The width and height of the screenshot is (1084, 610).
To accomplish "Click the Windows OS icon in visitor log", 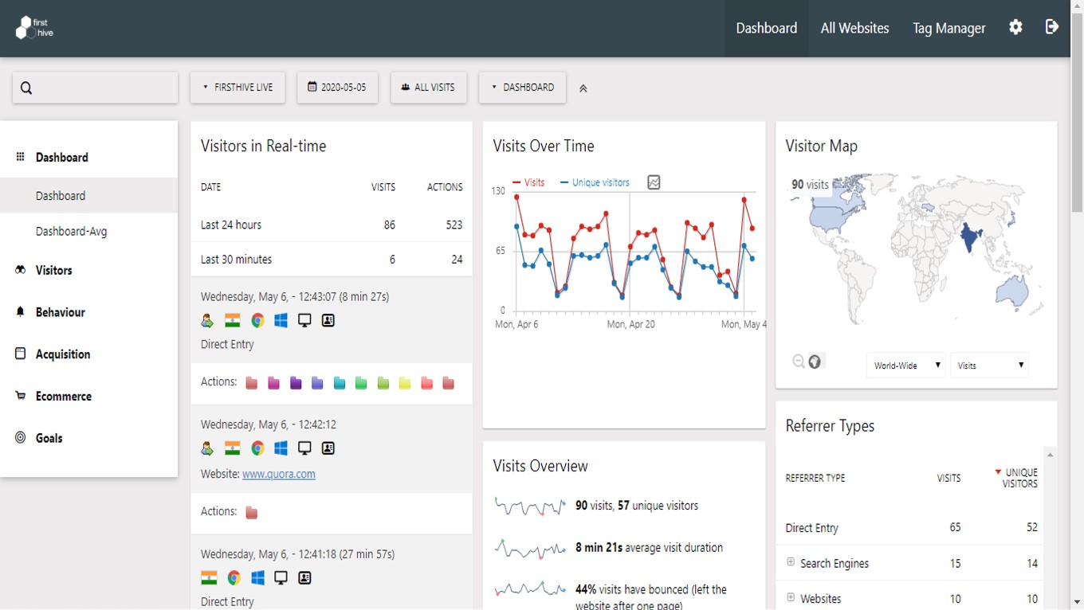I will coord(281,320).
